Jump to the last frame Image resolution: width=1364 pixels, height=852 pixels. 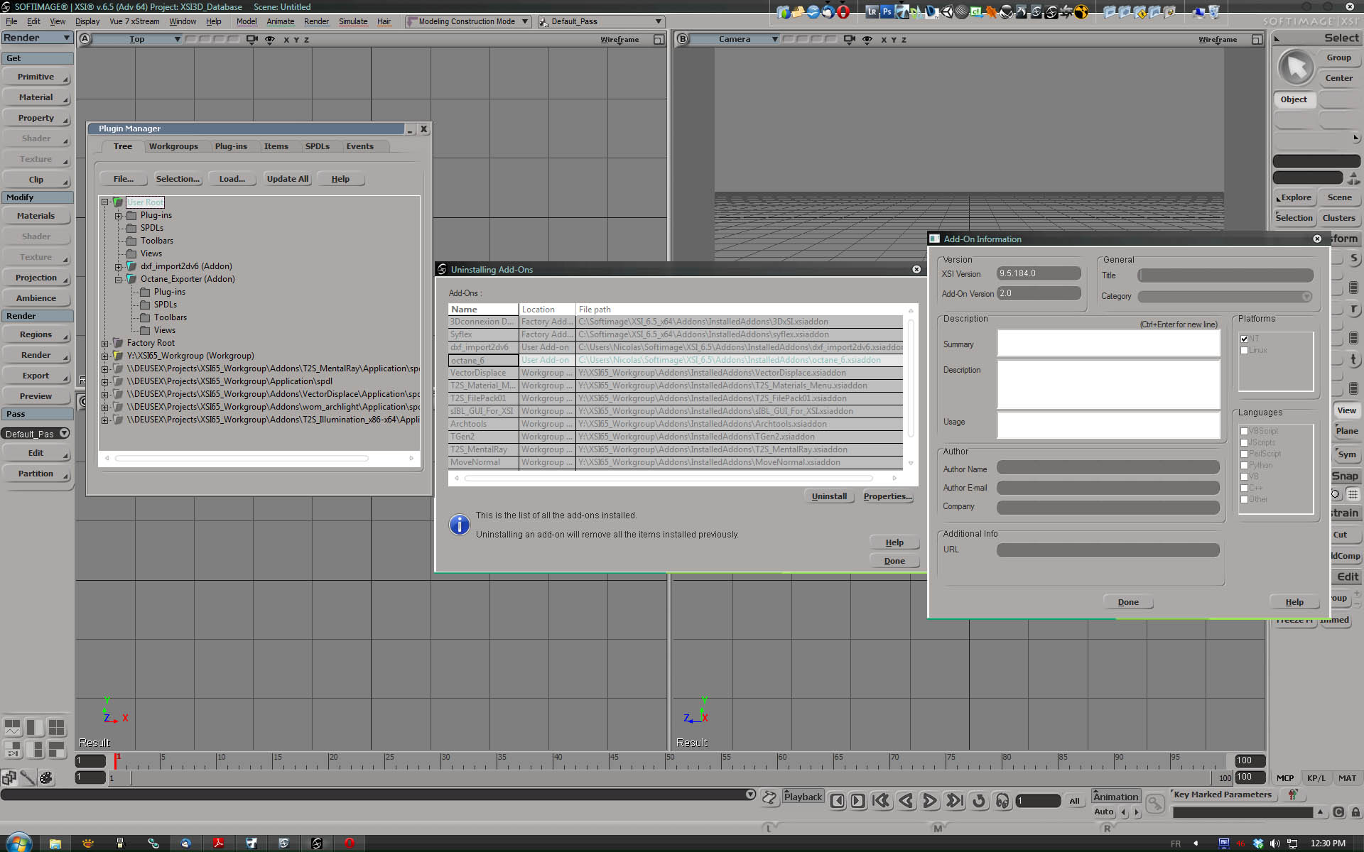point(955,801)
